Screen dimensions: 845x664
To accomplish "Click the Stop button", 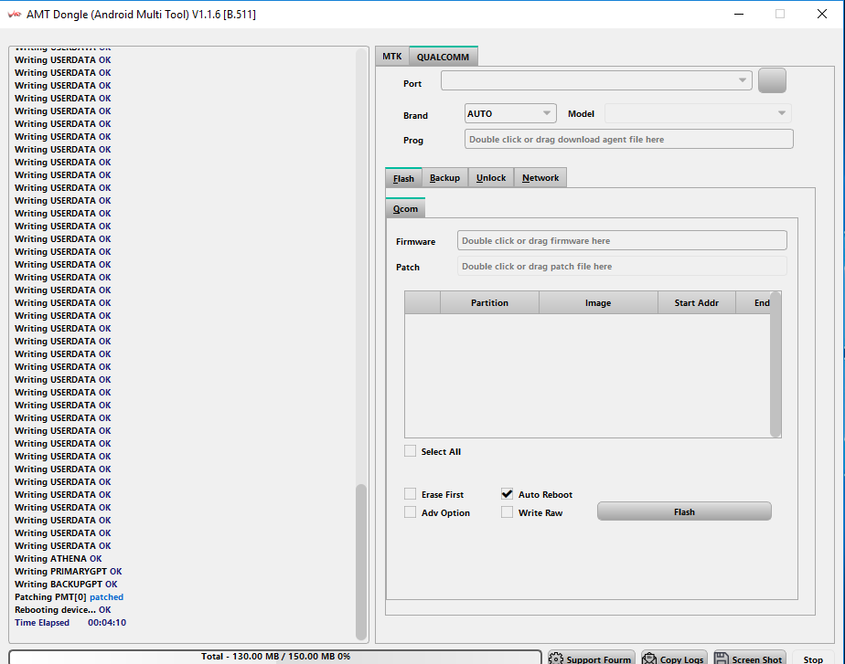I will [x=813, y=659].
